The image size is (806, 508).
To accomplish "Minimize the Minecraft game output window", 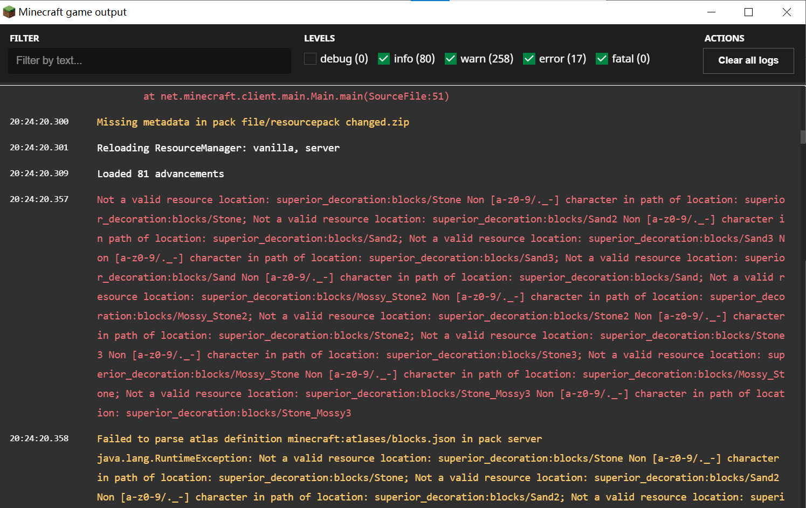I will 711,12.
